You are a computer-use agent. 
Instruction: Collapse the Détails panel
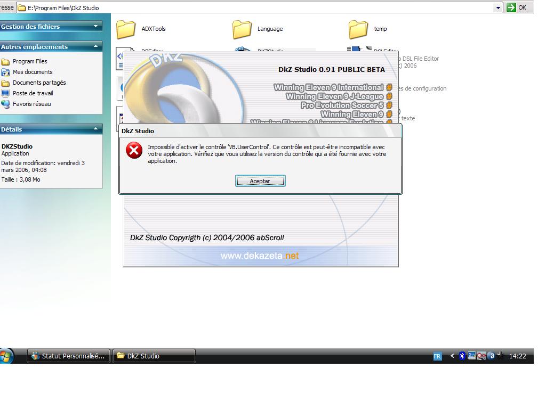[x=96, y=129]
